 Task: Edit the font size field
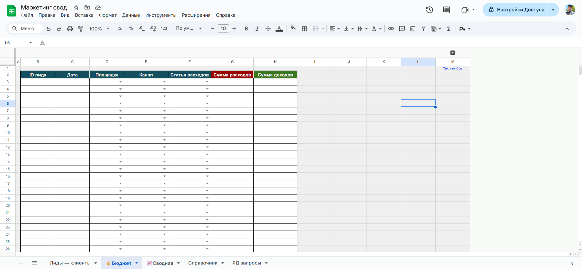click(x=223, y=28)
